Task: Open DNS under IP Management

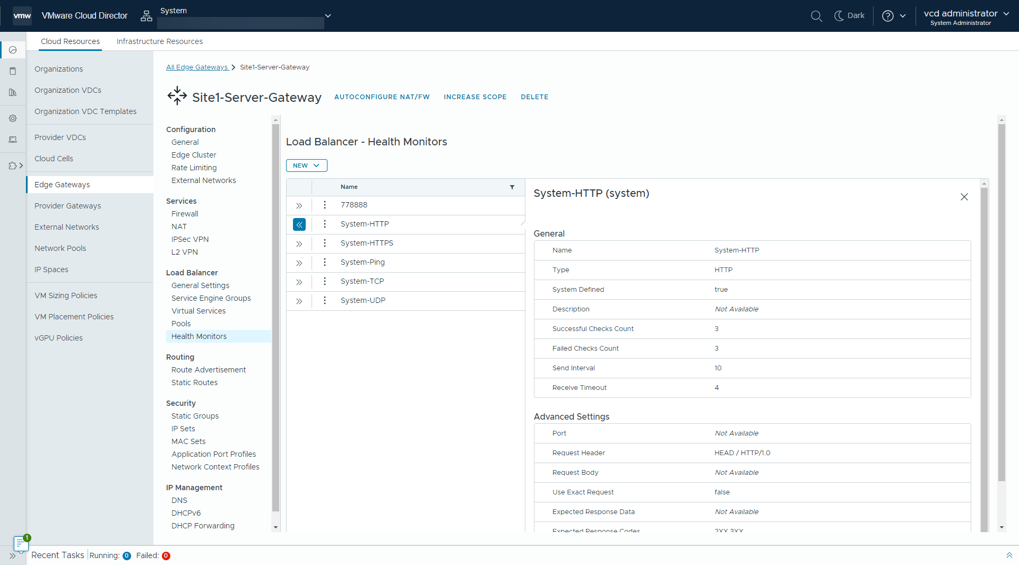Action: (x=179, y=500)
